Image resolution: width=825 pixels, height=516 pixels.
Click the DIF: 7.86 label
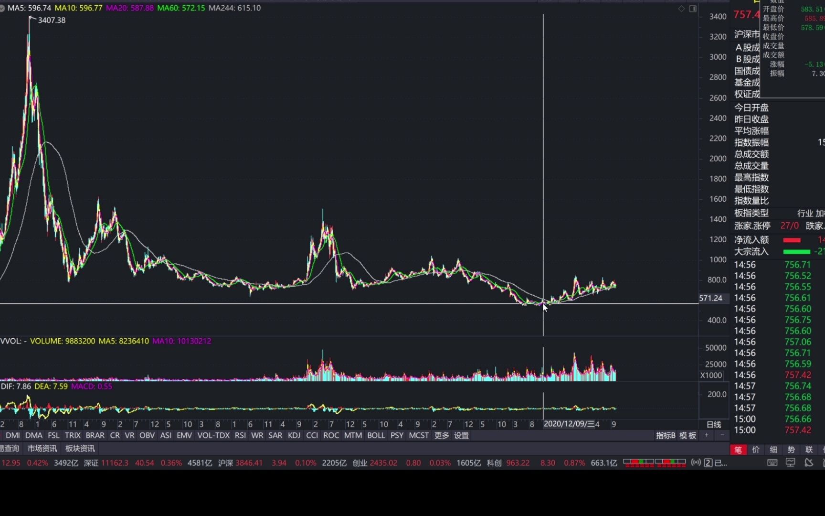(16, 386)
